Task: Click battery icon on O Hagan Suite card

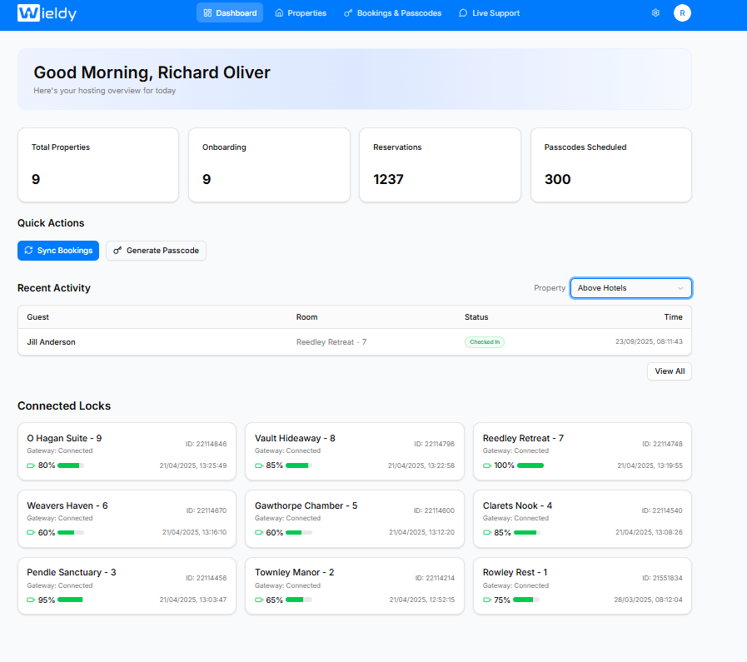Action: 32,465
